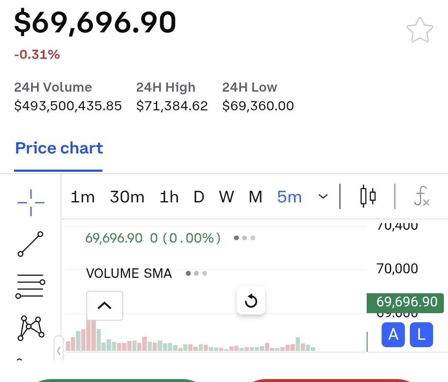This screenshot has height=382, width=448.
Task: Open candlestick chart style selector
Action: tap(368, 196)
